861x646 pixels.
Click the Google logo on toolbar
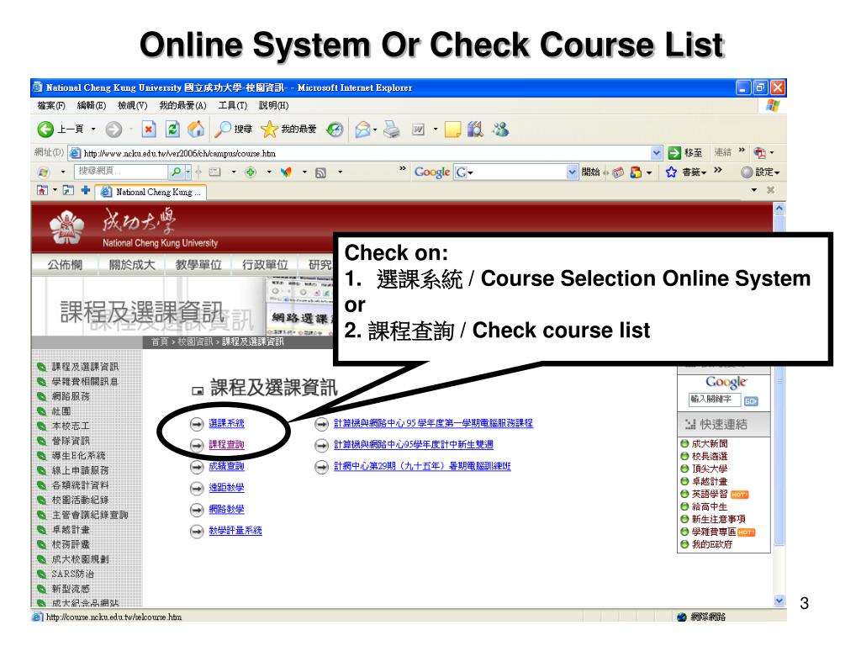(x=432, y=172)
